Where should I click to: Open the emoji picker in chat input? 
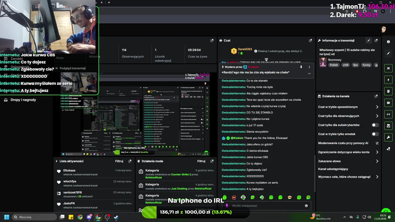pos(306,206)
